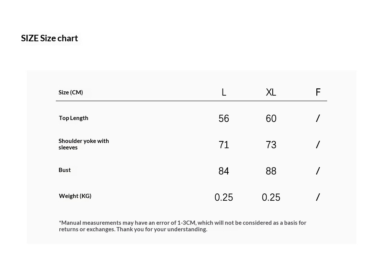The image size is (383, 263).
Task: Click the manual measurements disclaimer note
Action: (x=182, y=226)
